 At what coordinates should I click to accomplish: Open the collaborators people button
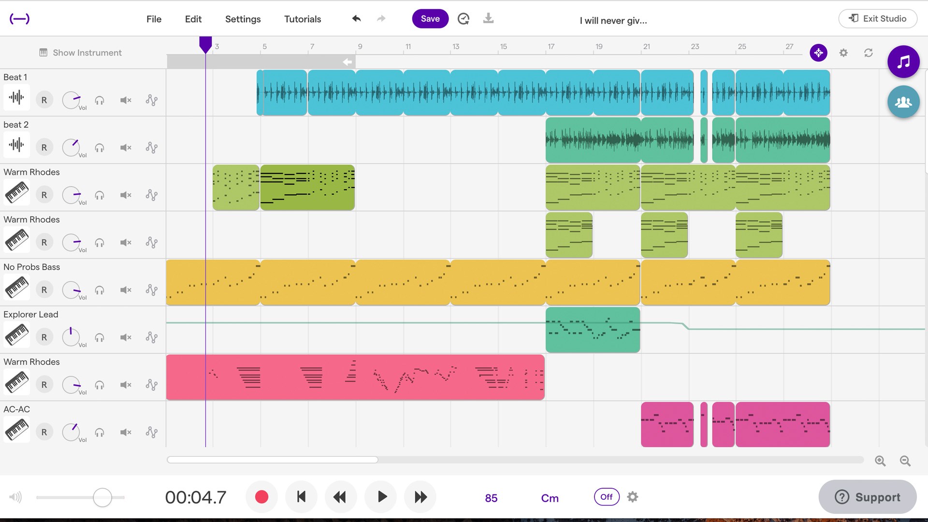[x=903, y=102]
